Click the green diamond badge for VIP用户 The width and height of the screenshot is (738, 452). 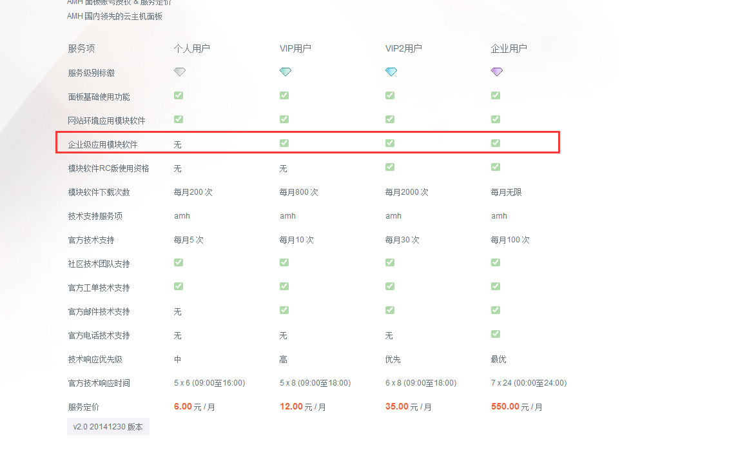[x=286, y=72]
